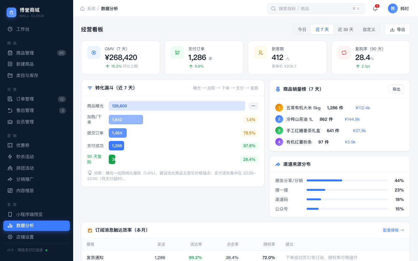The image size is (418, 261).
Task: Click the 复购率 repeat icon
Action: (x=344, y=53)
